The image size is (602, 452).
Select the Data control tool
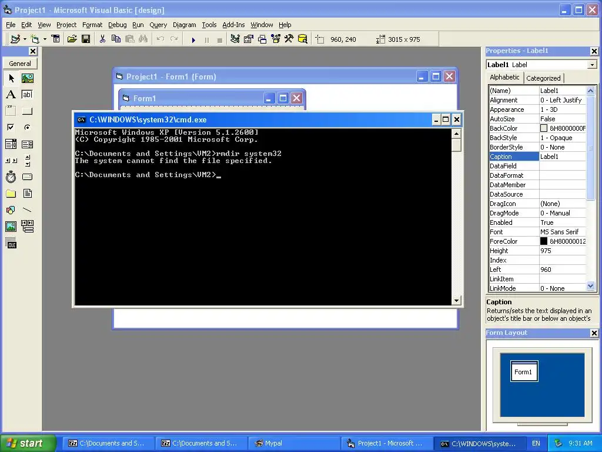[x=27, y=227]
